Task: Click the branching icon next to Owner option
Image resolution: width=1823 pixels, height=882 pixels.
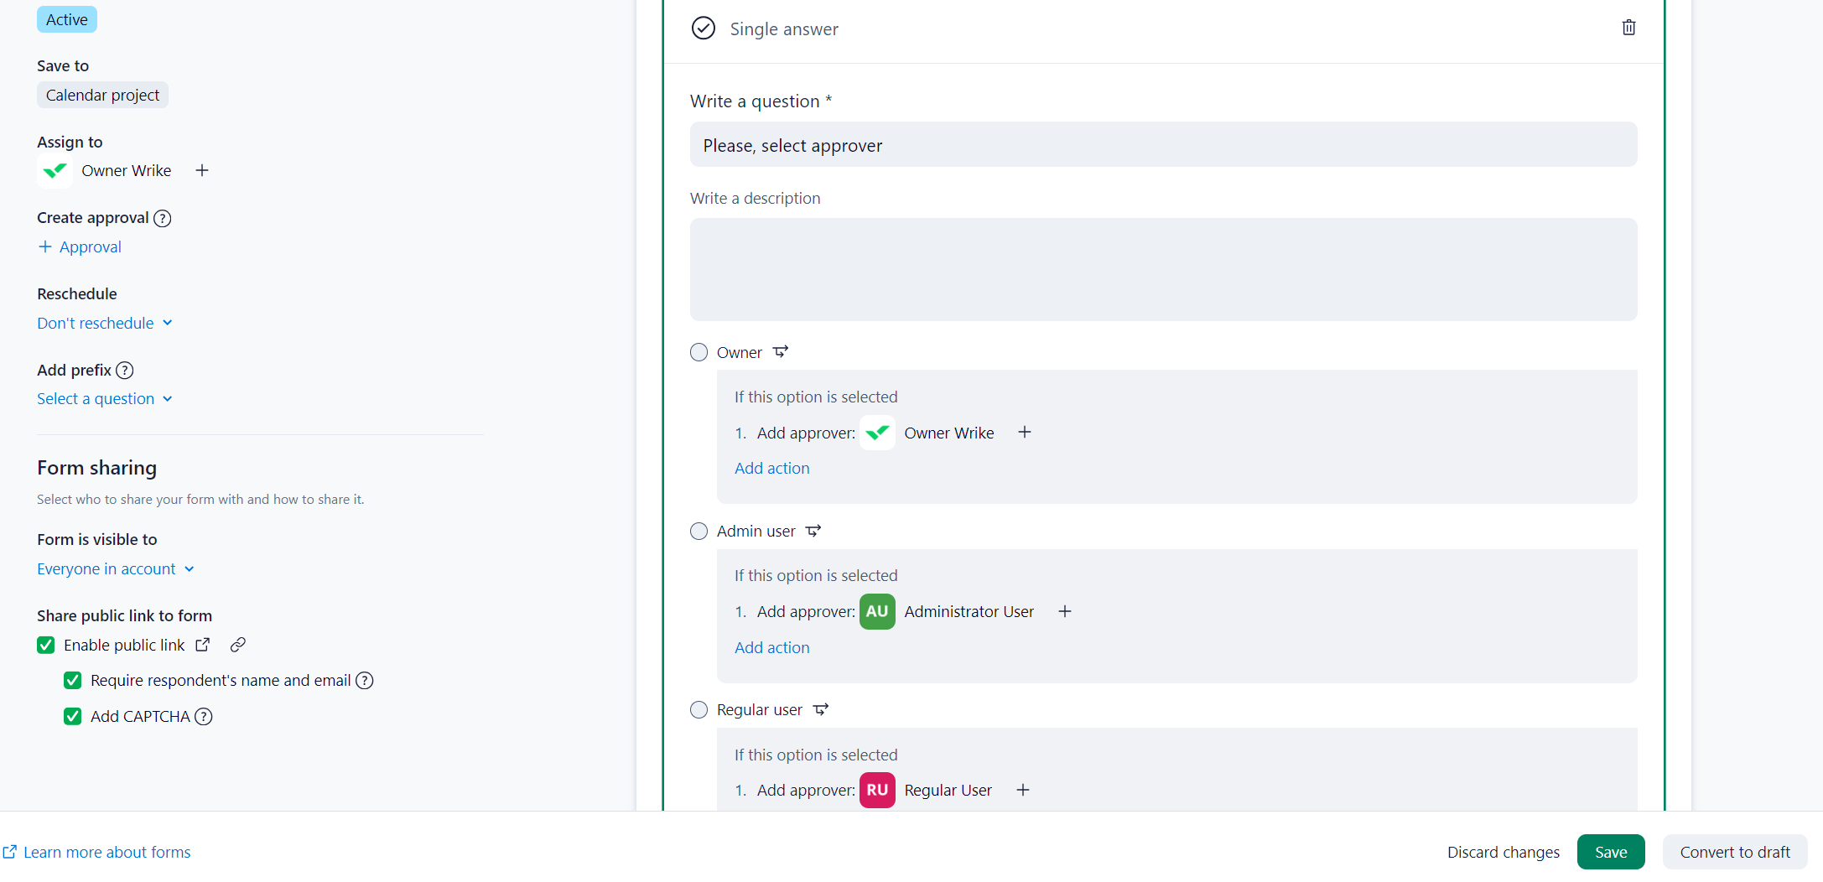Action: [x=781, y=352]
